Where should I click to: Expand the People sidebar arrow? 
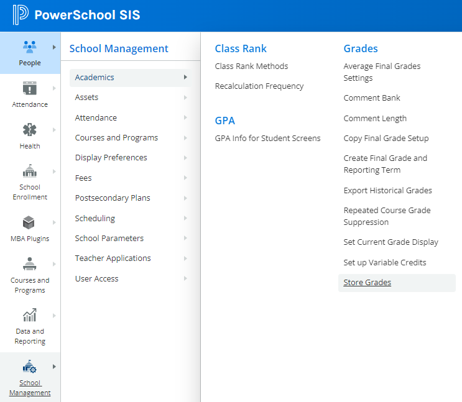(x=54, y=47)
